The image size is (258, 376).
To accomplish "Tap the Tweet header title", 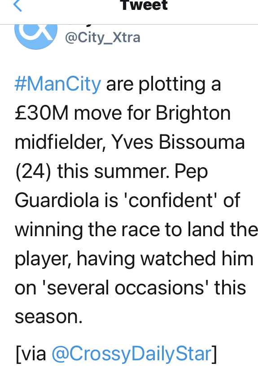I will 144,5.
